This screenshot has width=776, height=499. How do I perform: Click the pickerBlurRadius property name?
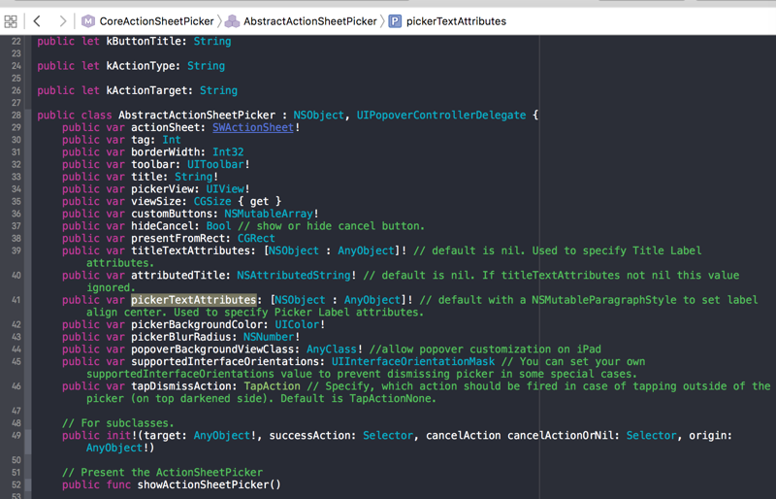(181, 337)
